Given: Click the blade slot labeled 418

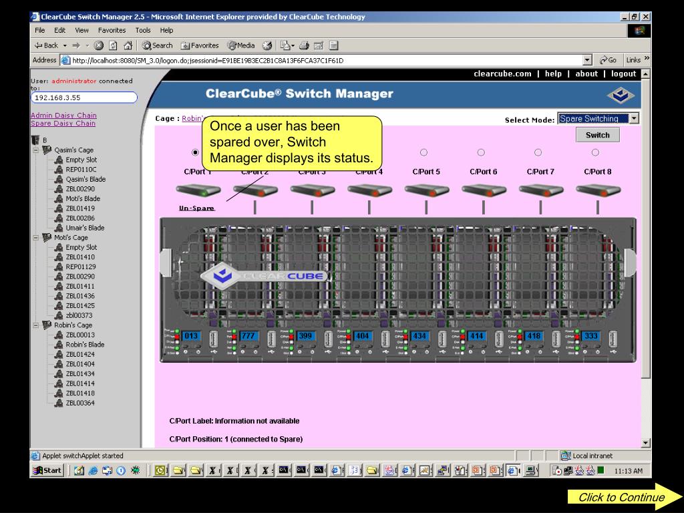Looking at the screenshot, I should click(x=534, y=336).
